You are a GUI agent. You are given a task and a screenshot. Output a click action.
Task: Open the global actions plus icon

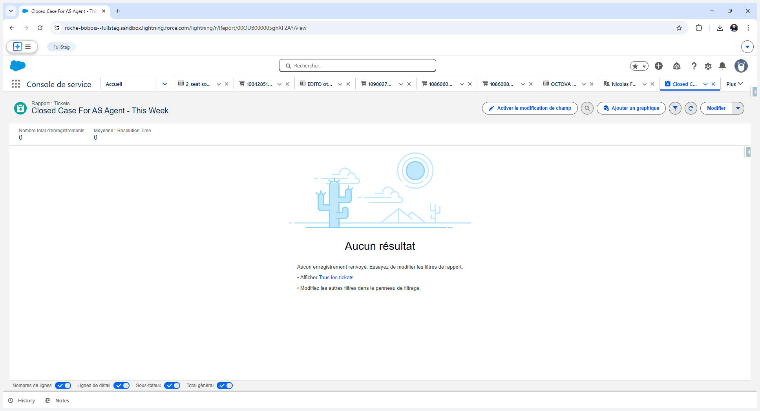[659, 66]
